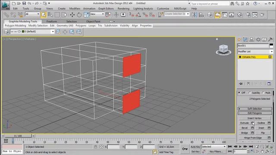This screenshot has width=276, height=155.
Task: Select the Move tool in main toolbar
Action: coord(72,15)
